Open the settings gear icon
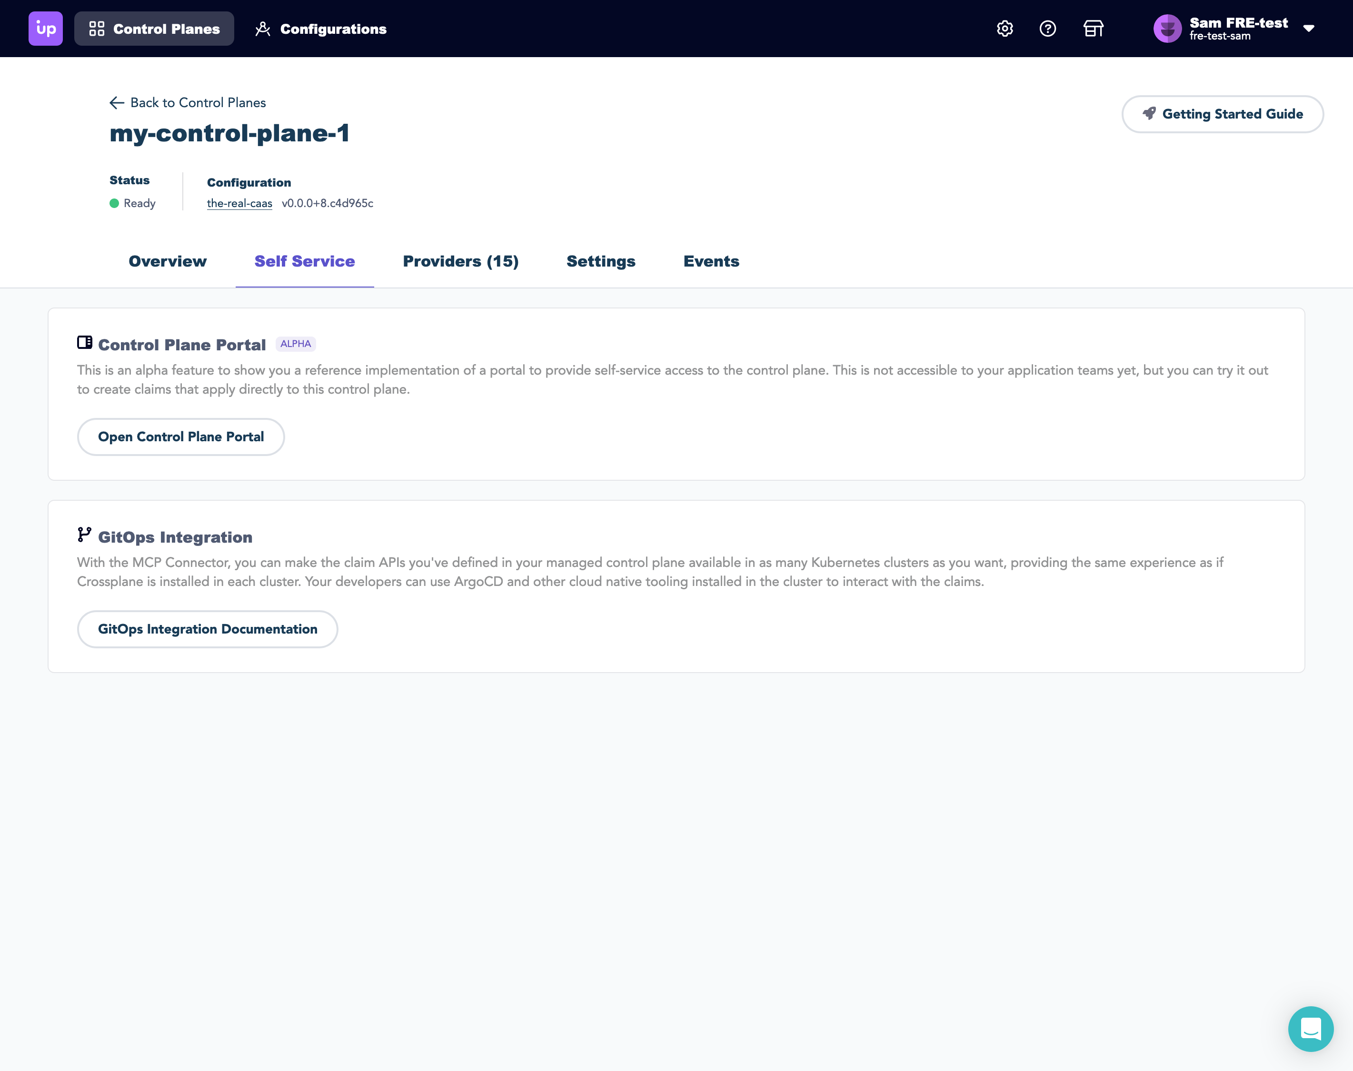 1005,29
